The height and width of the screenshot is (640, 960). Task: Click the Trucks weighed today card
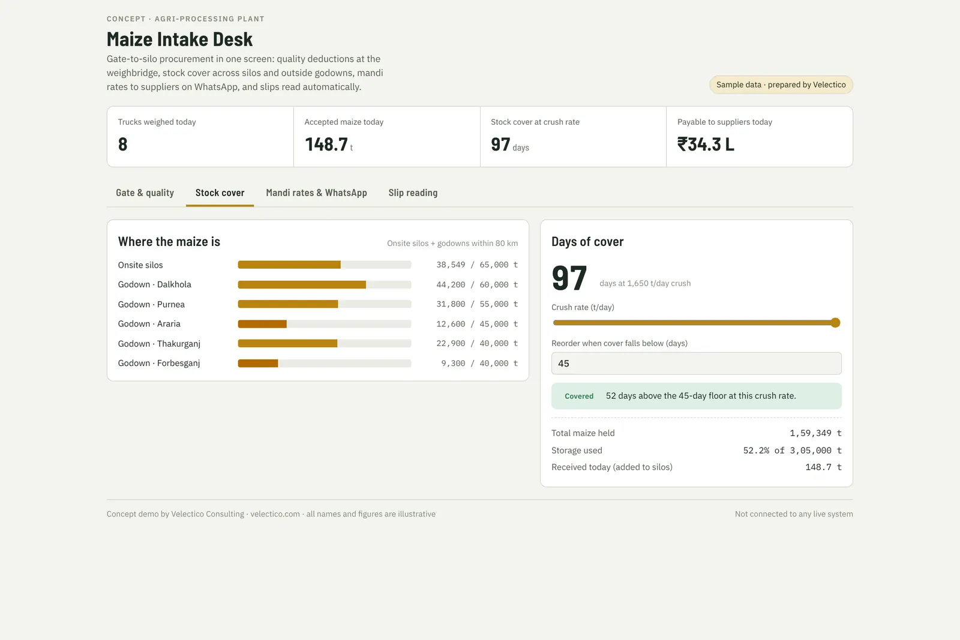[x=200, y=137]
